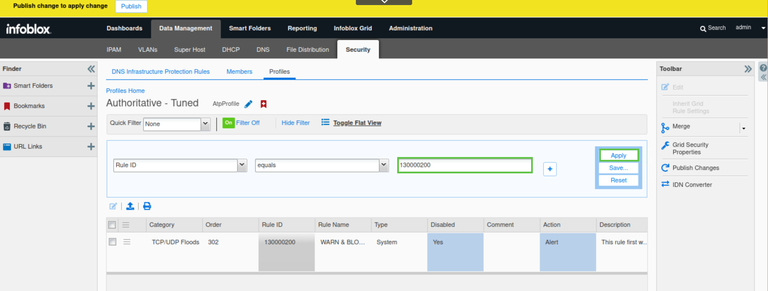Toggle the filter On switch
This screenshot has height=291, width=768.
pyautogui.click(x=228, y=123)
